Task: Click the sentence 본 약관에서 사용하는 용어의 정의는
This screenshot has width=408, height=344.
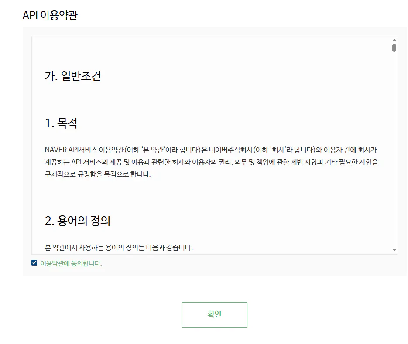Action: pos(119,248)
